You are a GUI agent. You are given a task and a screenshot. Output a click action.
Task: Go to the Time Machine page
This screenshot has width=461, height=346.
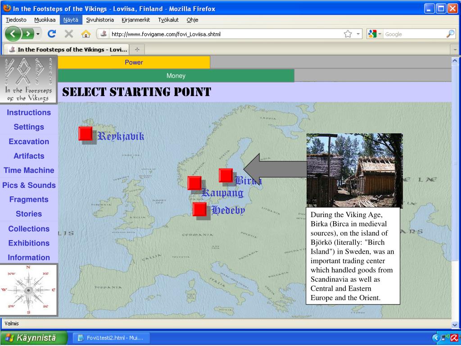(x=29, y=170)
